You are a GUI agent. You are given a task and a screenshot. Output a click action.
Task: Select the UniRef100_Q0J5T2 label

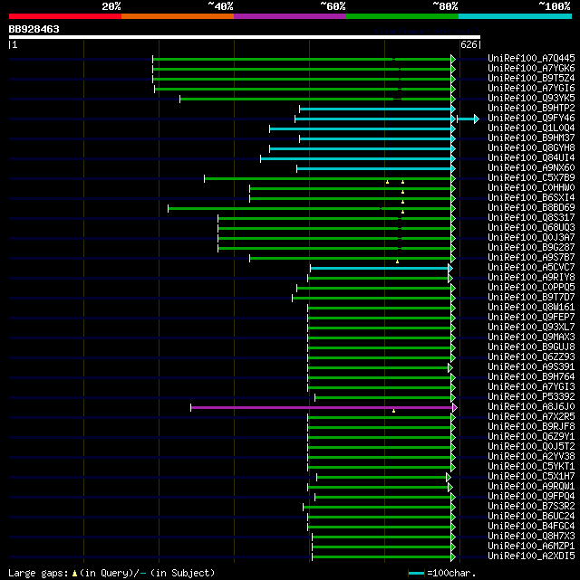point(531,447)
